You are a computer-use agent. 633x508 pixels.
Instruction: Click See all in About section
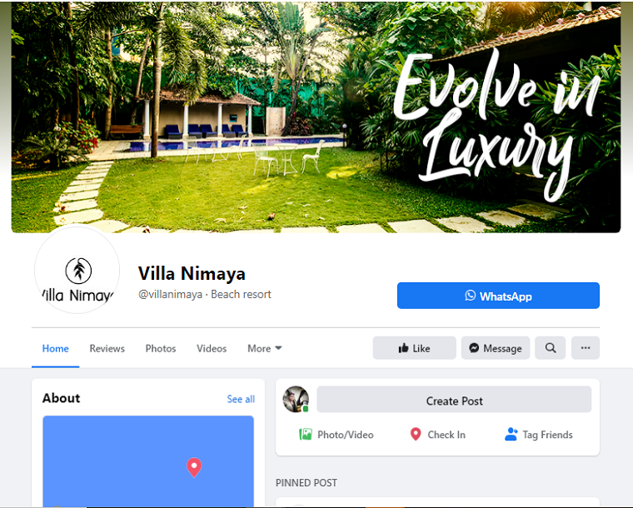[x=241, y=399]
